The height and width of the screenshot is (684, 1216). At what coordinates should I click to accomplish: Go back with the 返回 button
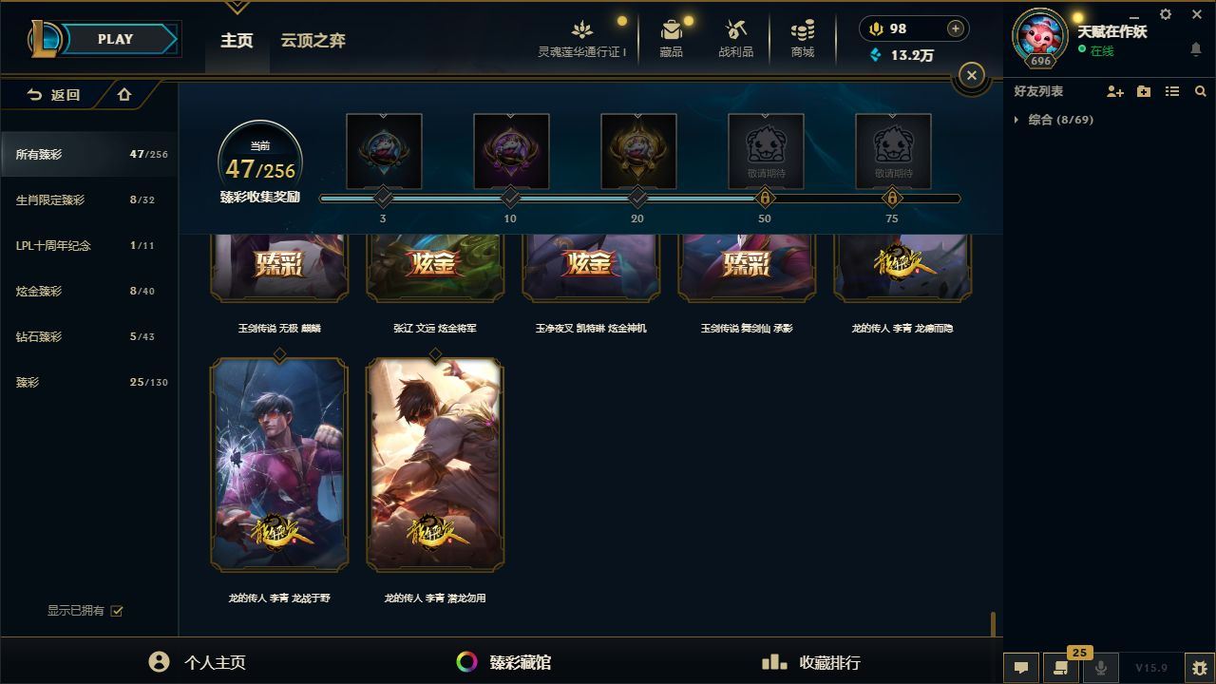coord(54,95)
